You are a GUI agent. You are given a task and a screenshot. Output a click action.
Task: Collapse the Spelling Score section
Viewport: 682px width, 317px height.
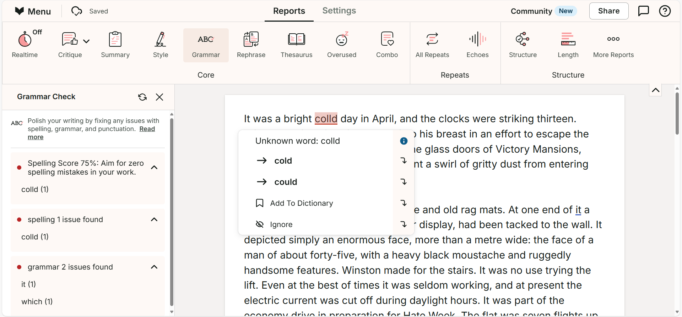click(154, 168)
